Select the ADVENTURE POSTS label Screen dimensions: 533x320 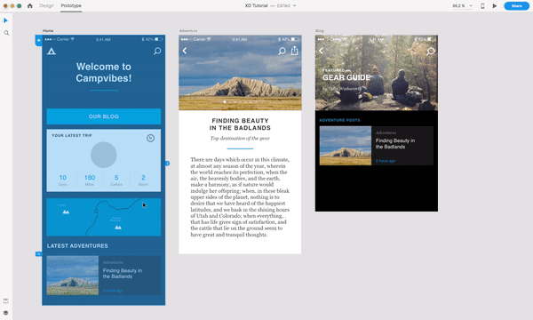[339, 120]
